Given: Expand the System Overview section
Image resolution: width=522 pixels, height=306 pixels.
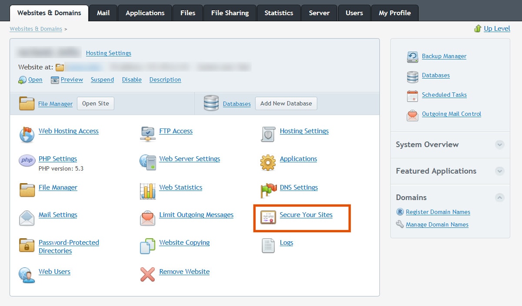Looking at the screenshot, I should [500, 145].
